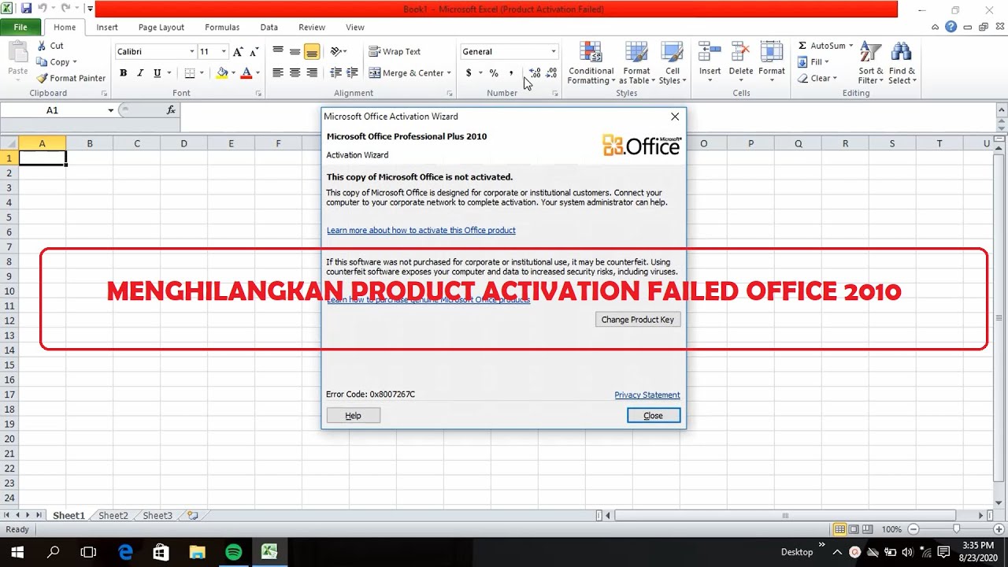Open the Calibri font name dropdown
This screenshot has width=1008, height=567.
click(x=191, y=52)
